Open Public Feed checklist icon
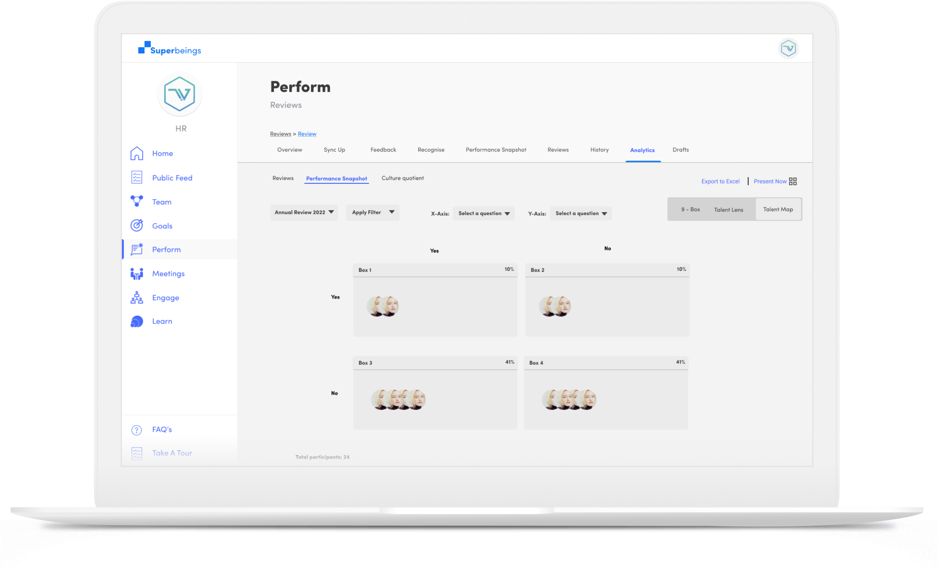The width and height of the screenshot is (937, 577). click(x=137, y=177)
